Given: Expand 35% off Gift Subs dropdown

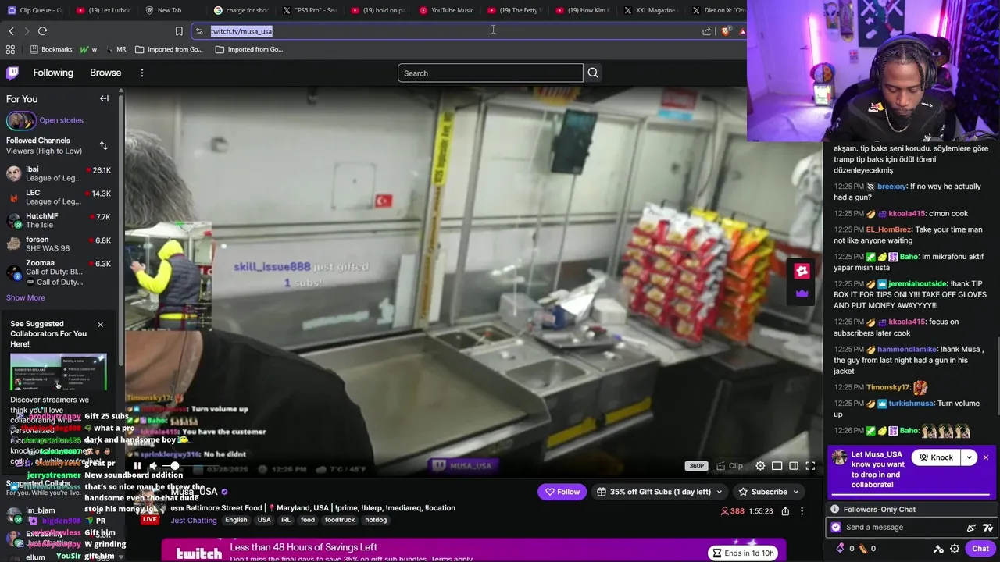Looking at the screenshot, I should coord(659,492).
